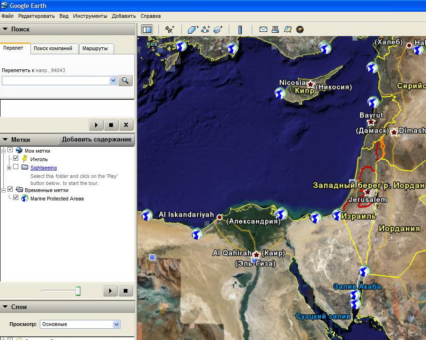Click the Marine Protected Areas globe icon in the tree

point(25,199)
